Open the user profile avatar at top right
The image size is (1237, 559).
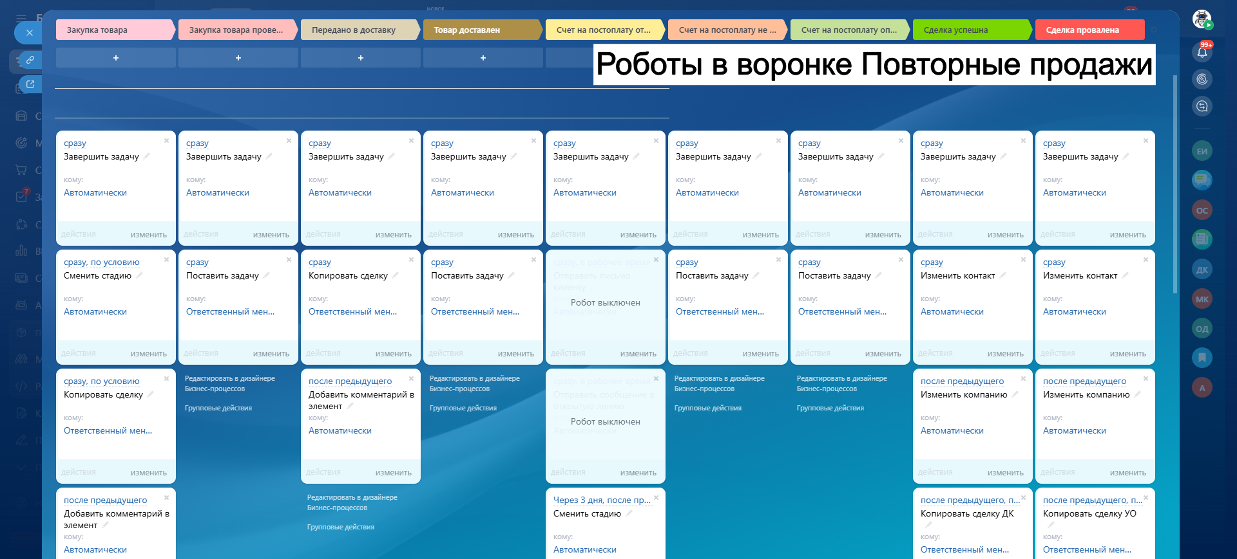coord(1202,19)
